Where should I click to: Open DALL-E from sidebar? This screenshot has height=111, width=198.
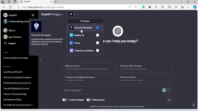(10, 31)
